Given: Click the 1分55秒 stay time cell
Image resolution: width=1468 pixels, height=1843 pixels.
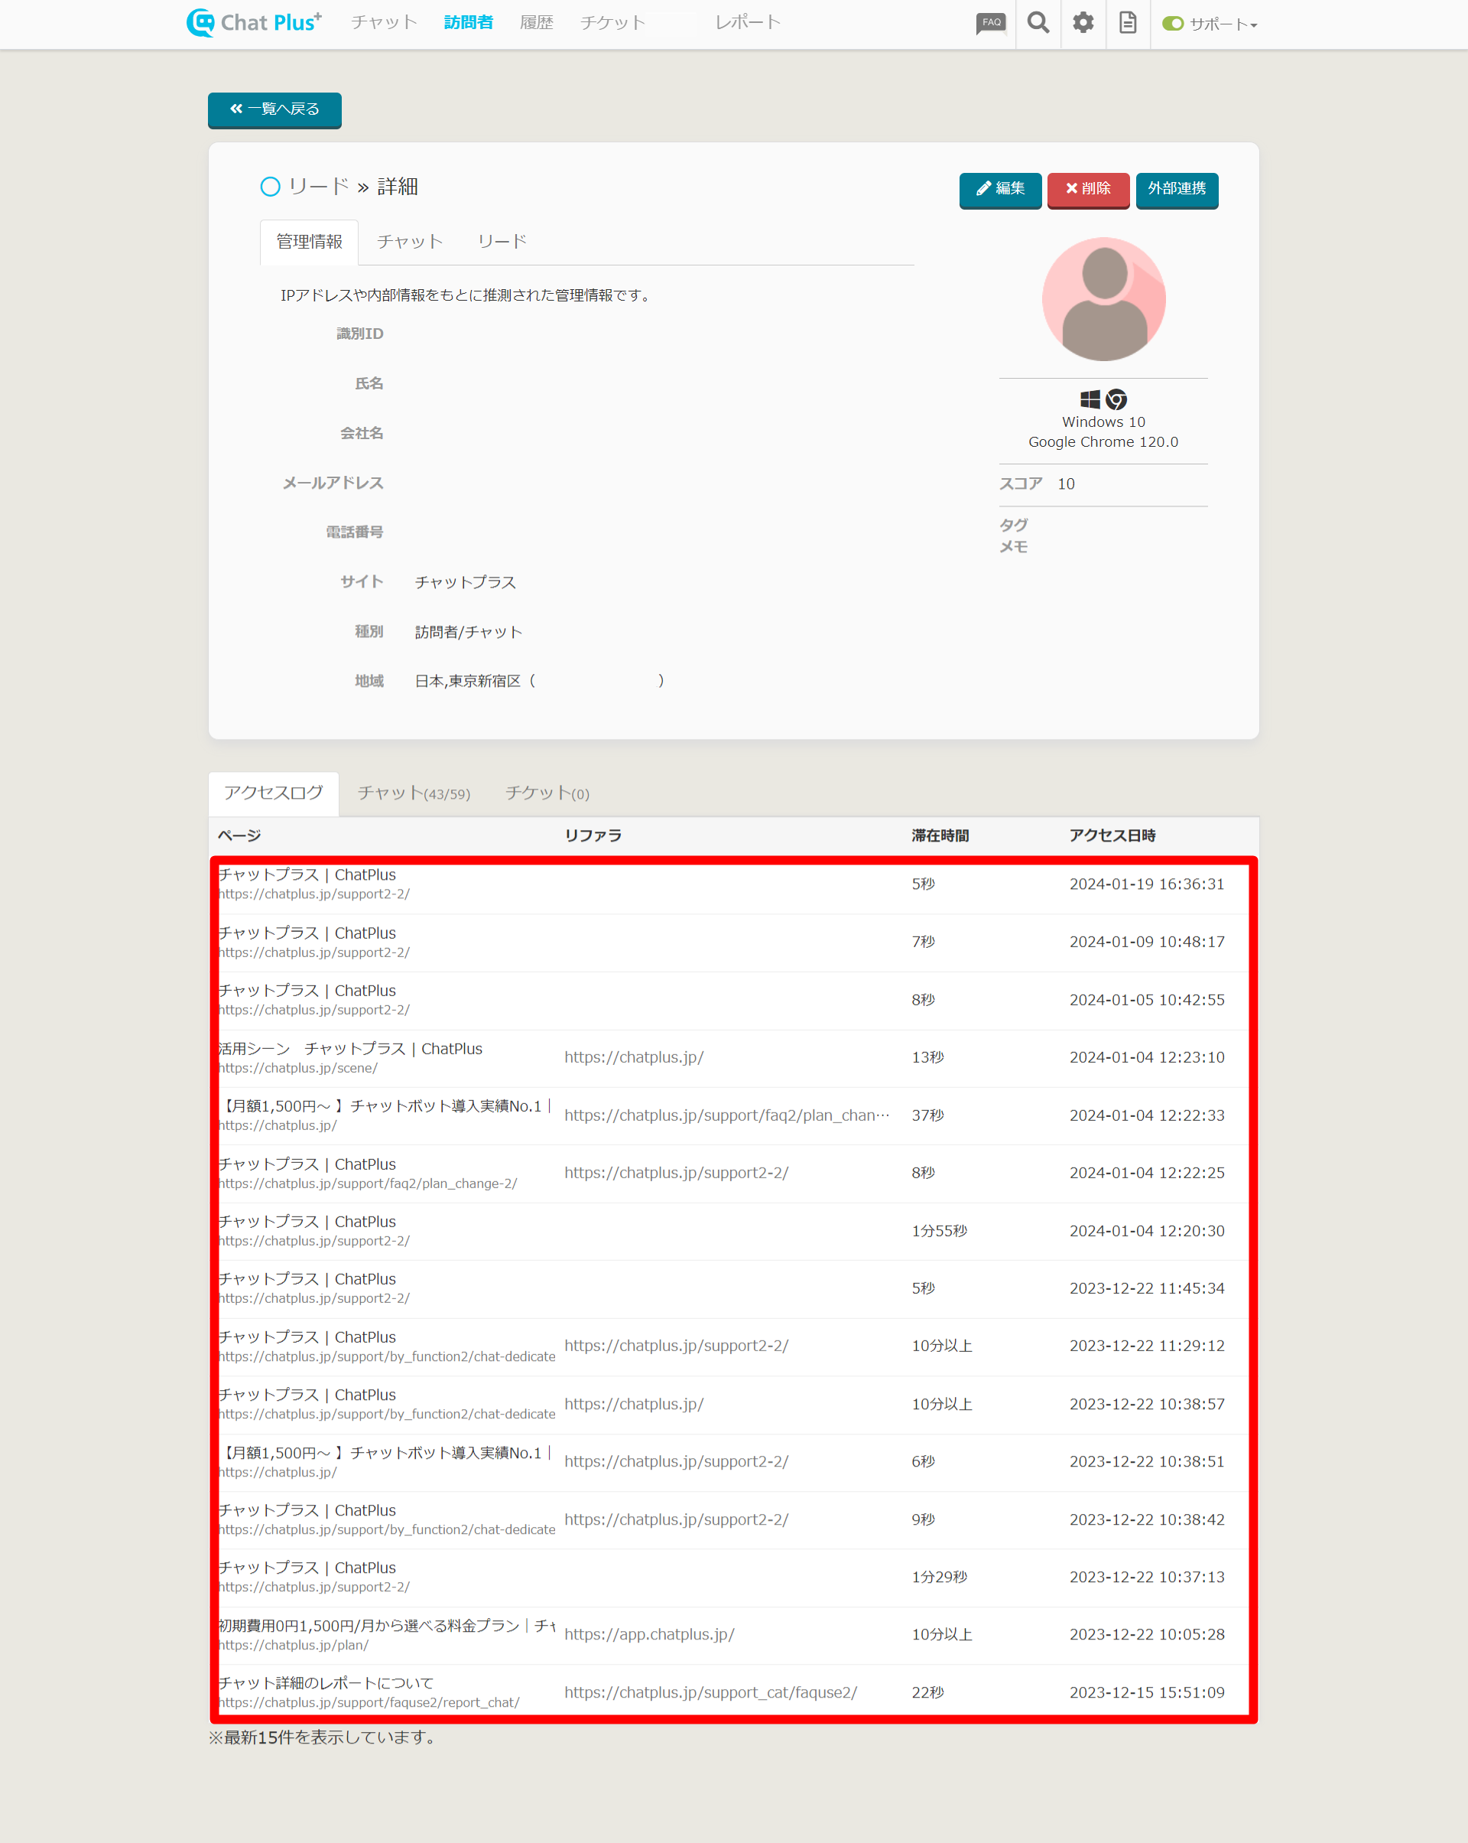Looking at the screenshot, I should [939, 1231].
